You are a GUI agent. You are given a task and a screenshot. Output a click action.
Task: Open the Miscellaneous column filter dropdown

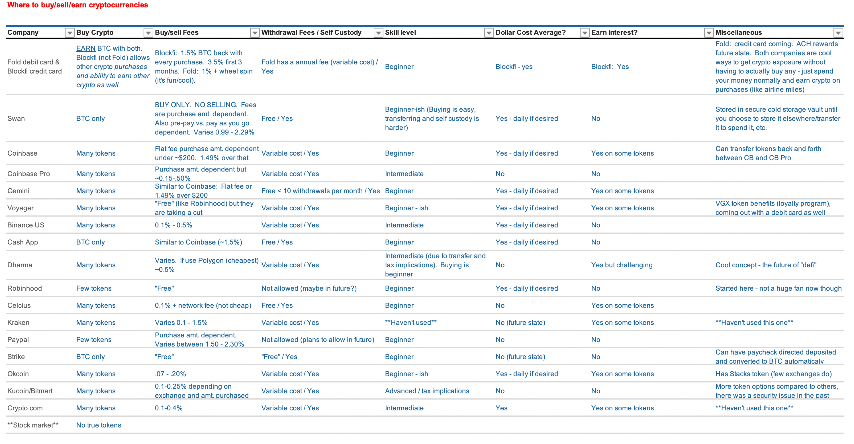click(838, 32)
